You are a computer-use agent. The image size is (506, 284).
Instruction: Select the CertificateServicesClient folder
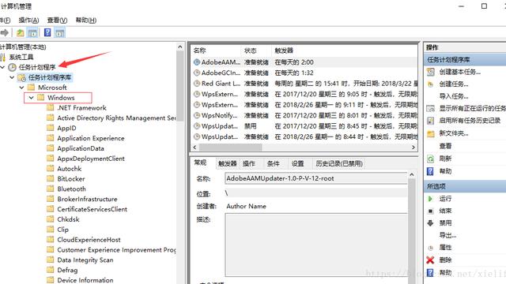coord(93,209)
